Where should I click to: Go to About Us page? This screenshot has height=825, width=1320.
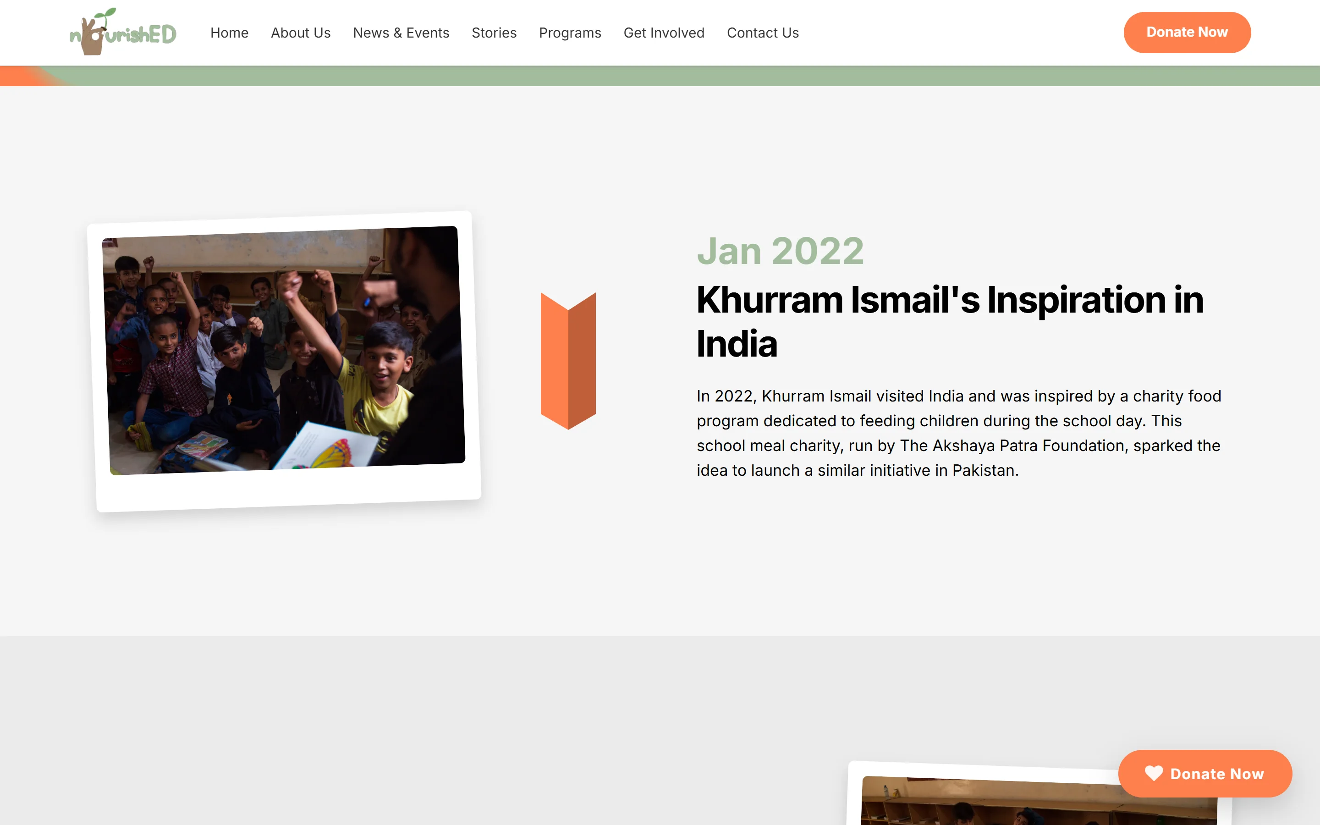coord(301,33)
